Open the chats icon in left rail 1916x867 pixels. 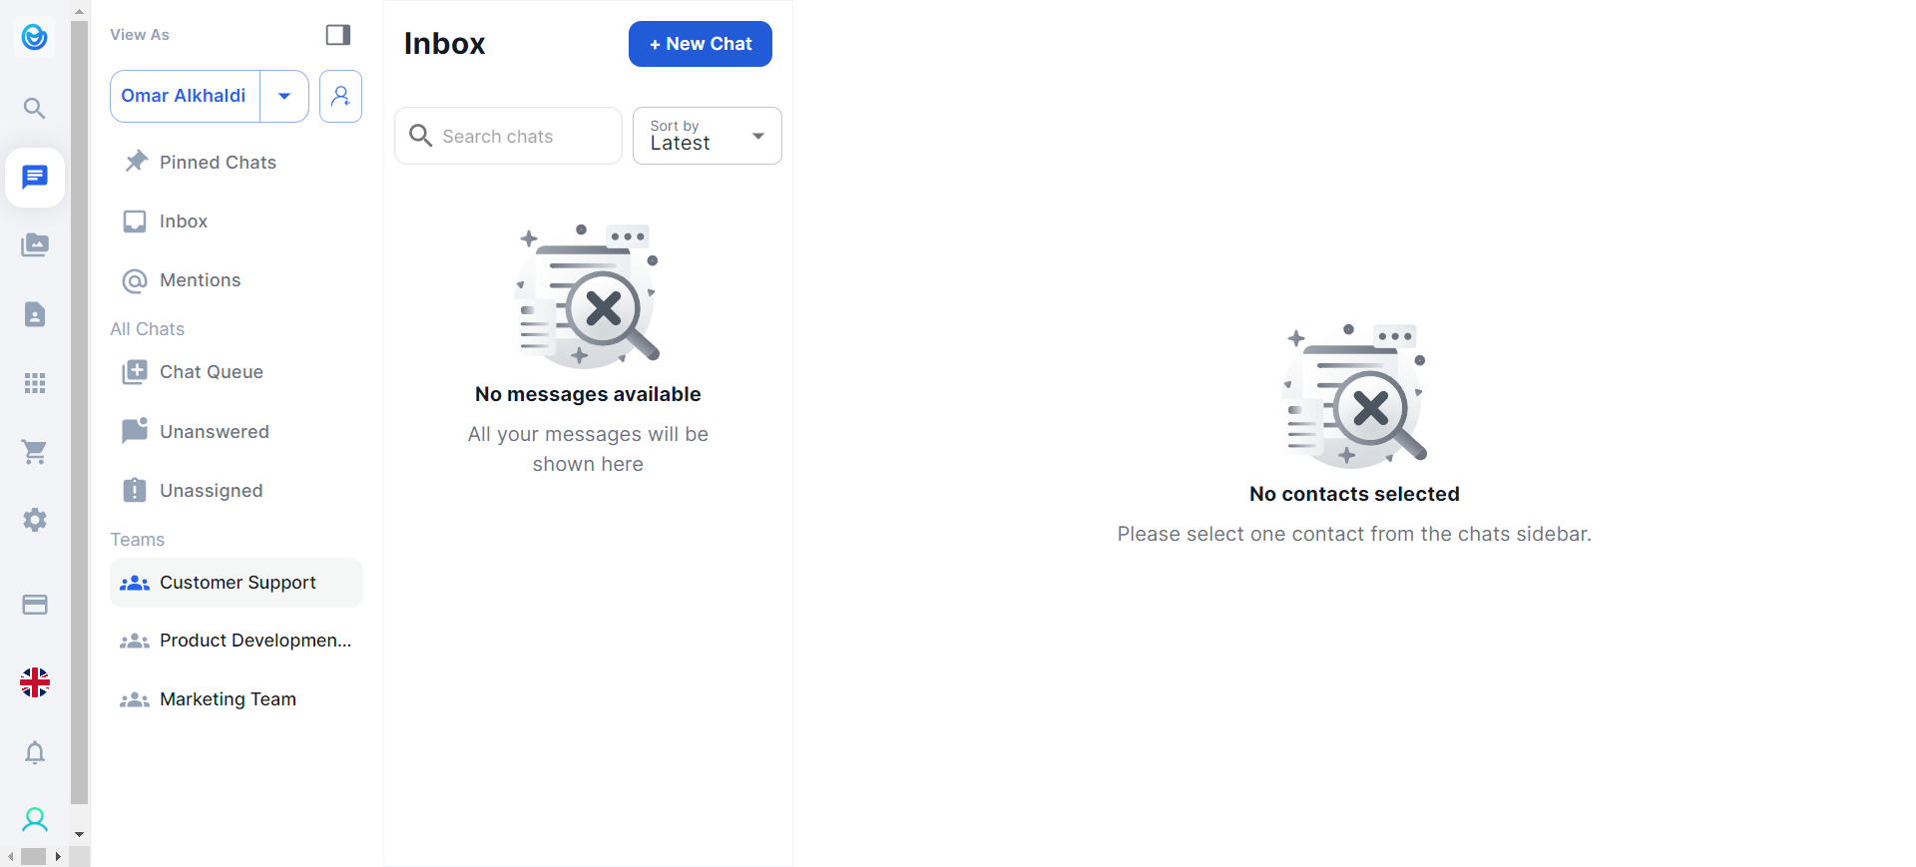[35, 178]
